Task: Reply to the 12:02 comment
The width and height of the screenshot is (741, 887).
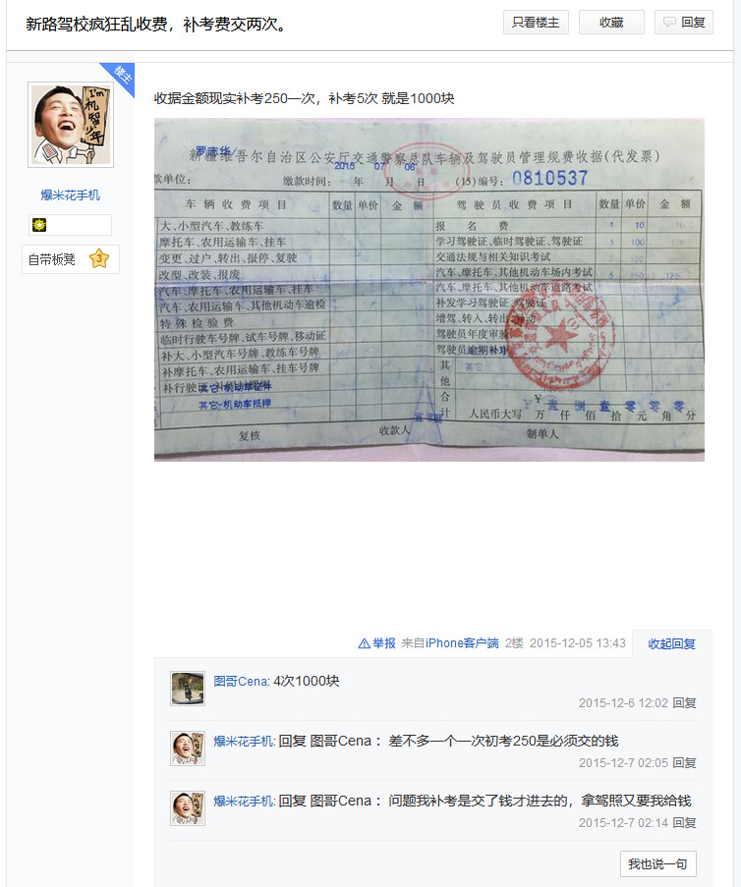Action: coord(684,702)
